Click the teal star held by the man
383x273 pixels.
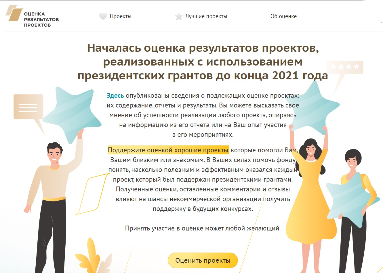tap(73, 113)
